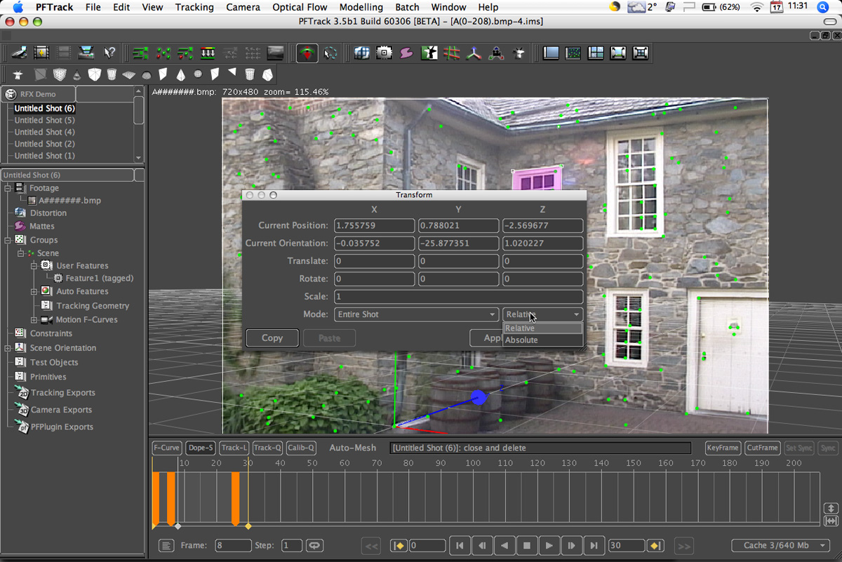The height and width of the screenshot is (562, 842).
Task: Click the white camera icon in main toolbar
Action: point(519,53)
